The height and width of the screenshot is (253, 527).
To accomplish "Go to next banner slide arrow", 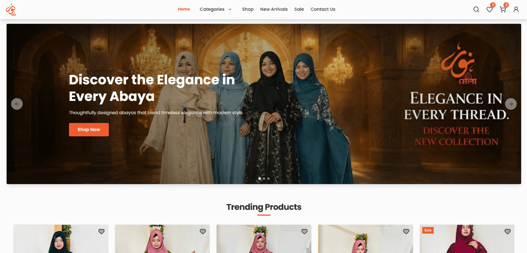I will [x=511, y=104].
